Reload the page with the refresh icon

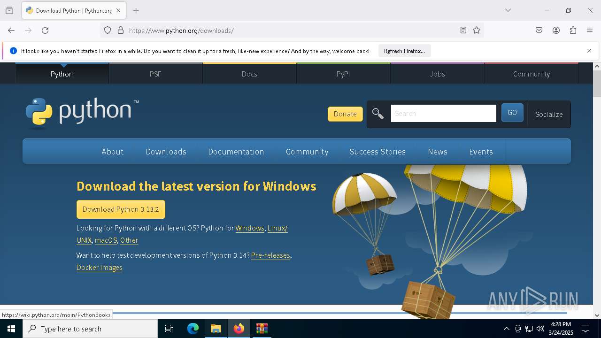pyautogui.click(x=45, y=31)
